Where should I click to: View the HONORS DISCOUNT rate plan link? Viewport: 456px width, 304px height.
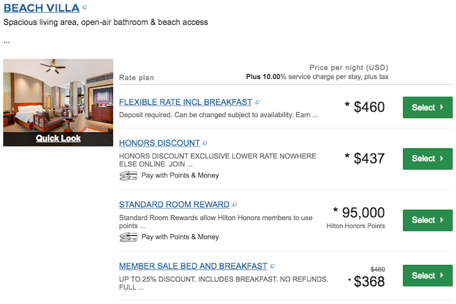pyautogui.click(x=160, y=143)
